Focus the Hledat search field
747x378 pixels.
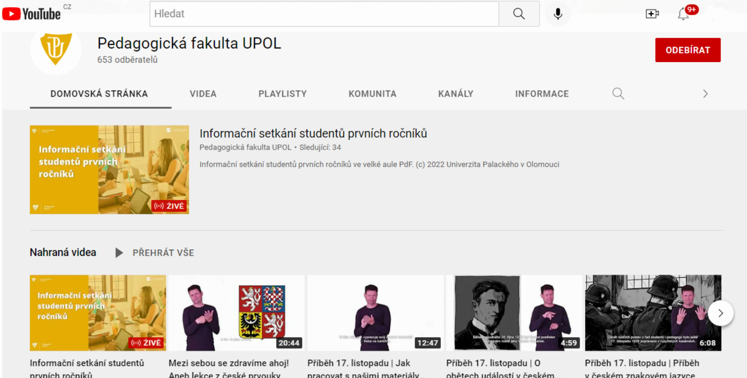coord(324,14)
